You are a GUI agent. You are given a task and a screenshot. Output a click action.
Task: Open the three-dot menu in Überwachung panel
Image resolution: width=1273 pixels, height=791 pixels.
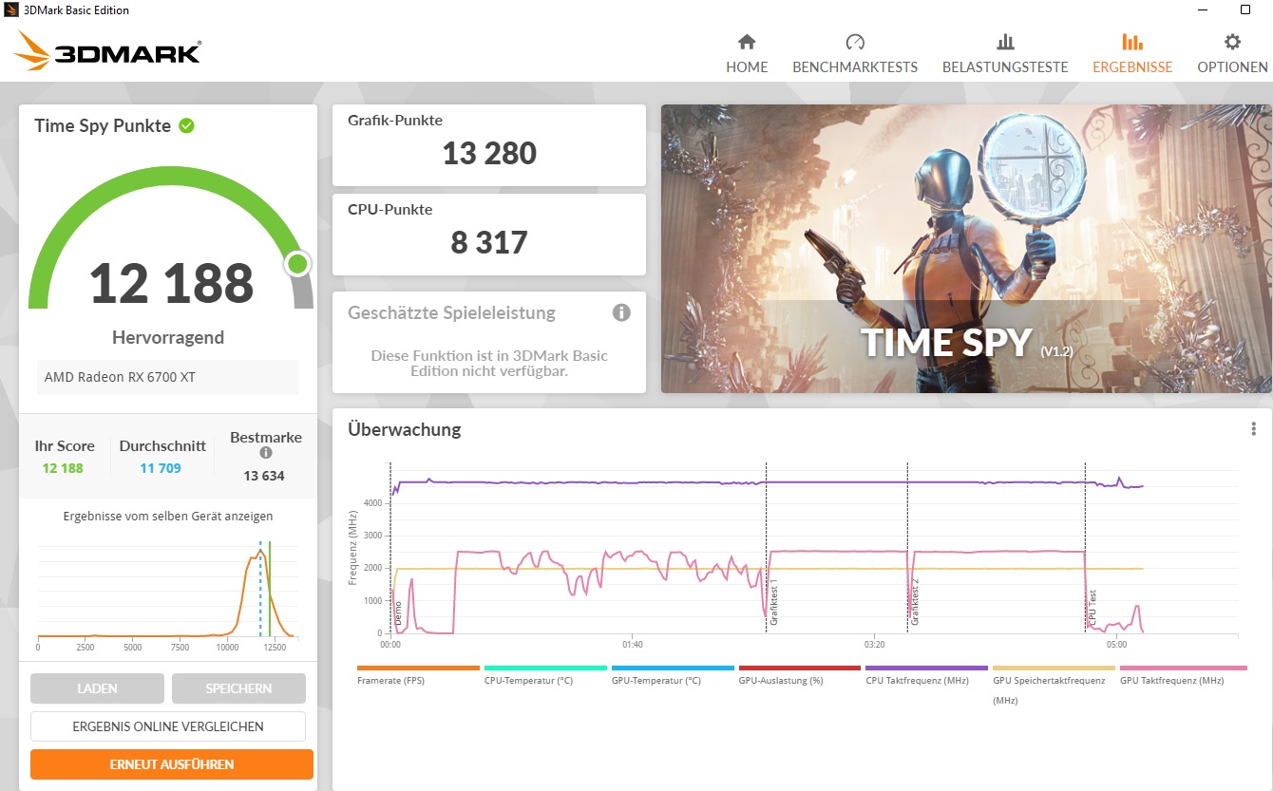click(1254, 429)
